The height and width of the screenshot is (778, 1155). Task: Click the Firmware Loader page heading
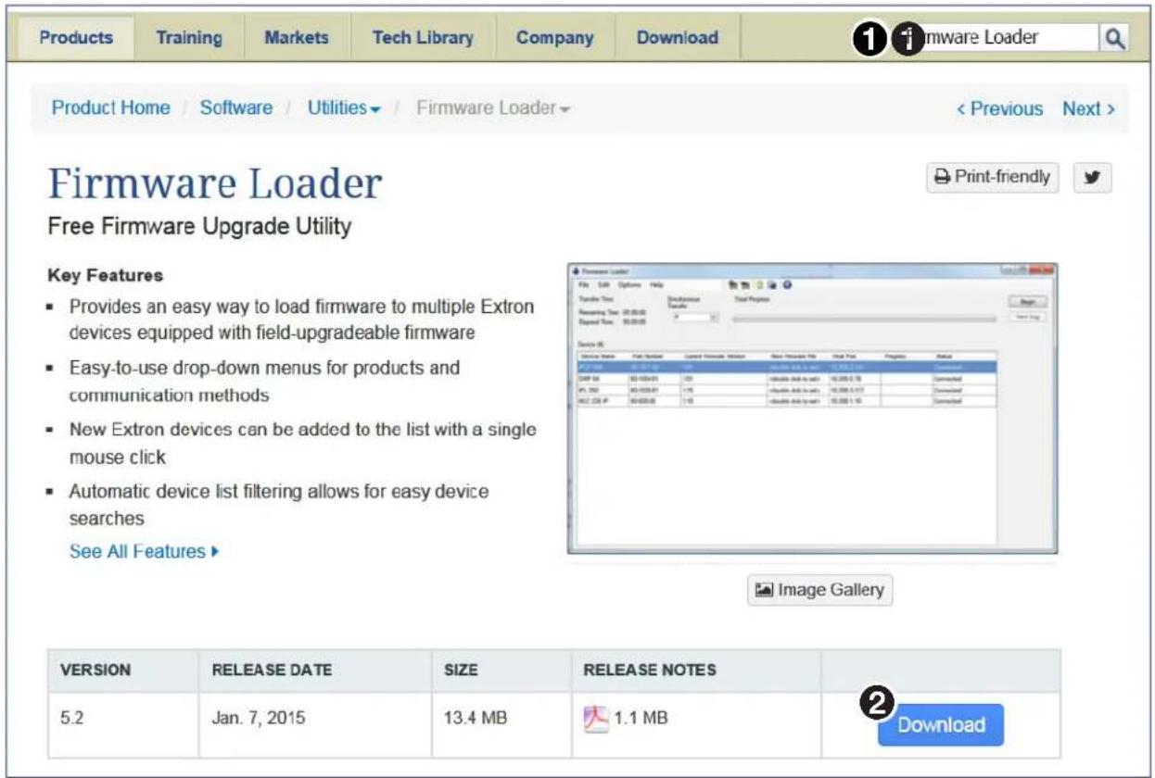click(x=215, y=185)
